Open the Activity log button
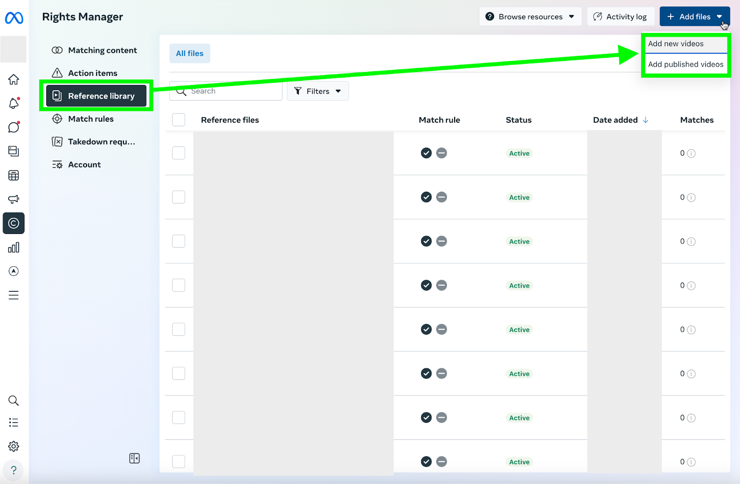The image size is (740, 484). (x=621, y=17)
